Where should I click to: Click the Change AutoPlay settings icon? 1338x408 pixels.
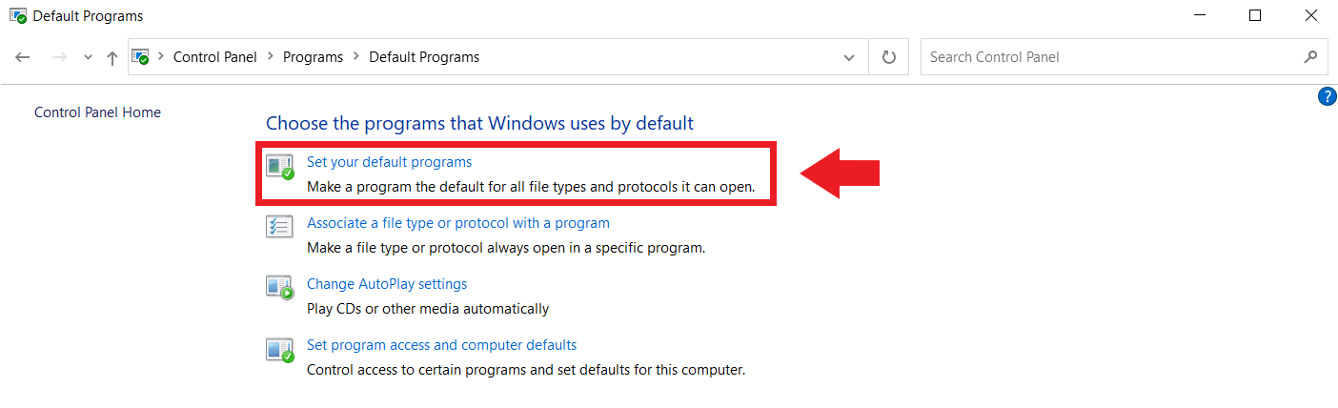pos(279,288)
